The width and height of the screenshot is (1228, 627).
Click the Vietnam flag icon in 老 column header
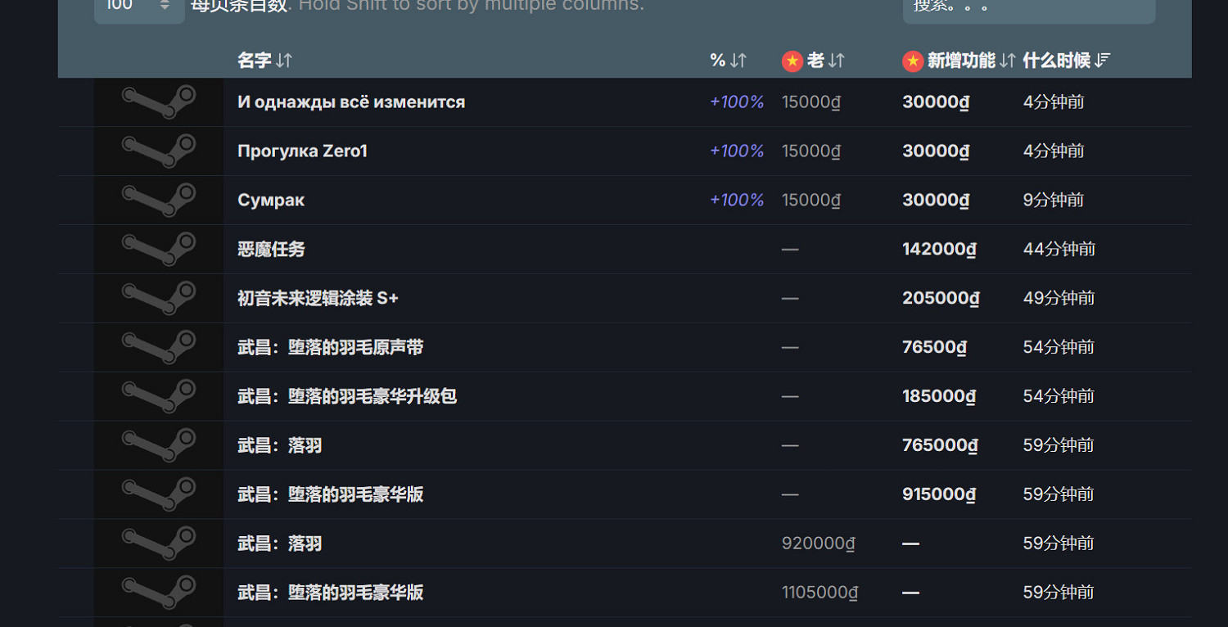[x=792, y=61]
